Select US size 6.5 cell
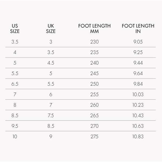Screen dimensions: 162x162 [x=15, y=84]
